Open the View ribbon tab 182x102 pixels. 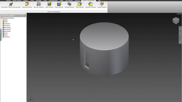click(45, 1)
